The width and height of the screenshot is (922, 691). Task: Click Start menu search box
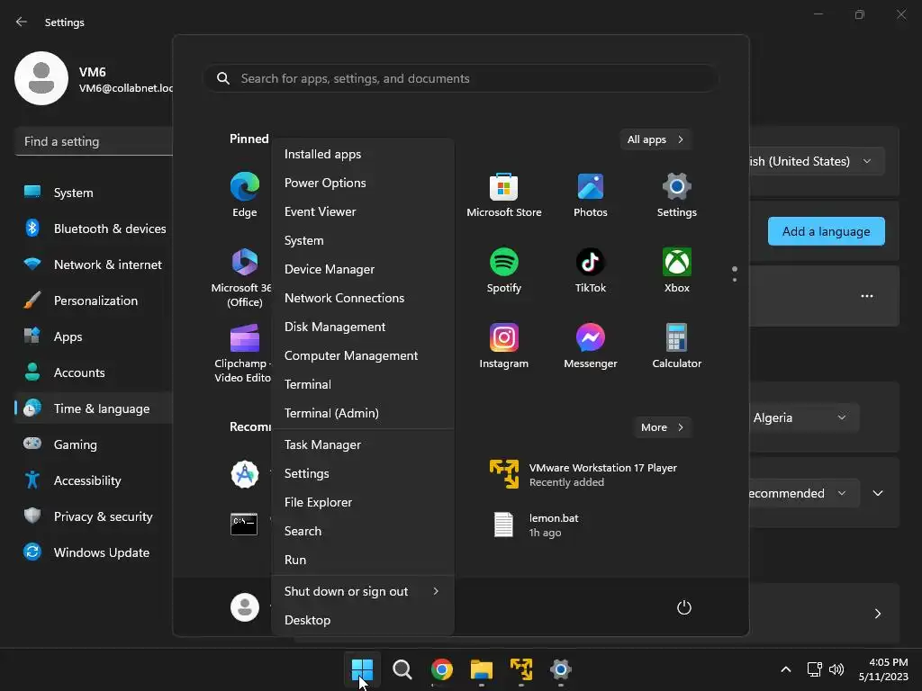click(461, 79)
